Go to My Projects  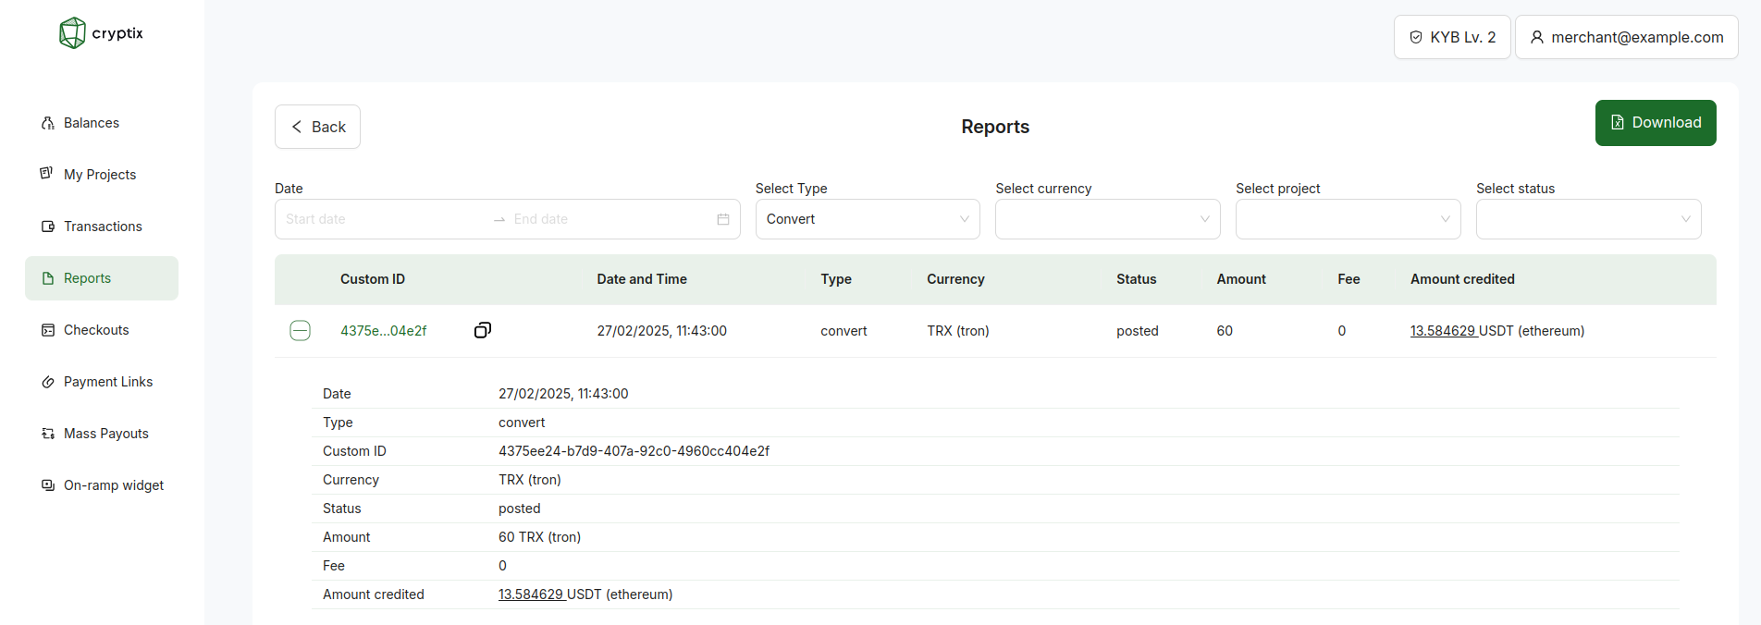102,175
